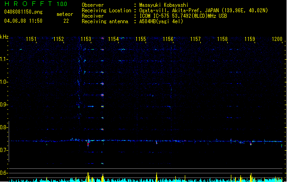Image resolution: width=287 pixels, height=182 pixels.
Task: Click the Receiver label
Action: (x=93, y=16)
